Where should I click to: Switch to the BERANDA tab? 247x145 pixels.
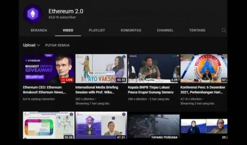tap(39, 30)
